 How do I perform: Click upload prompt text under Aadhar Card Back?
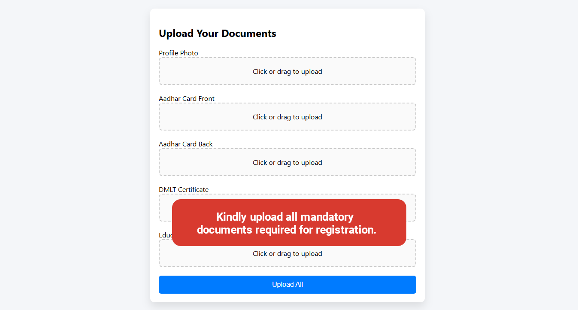tap(287, 163)
